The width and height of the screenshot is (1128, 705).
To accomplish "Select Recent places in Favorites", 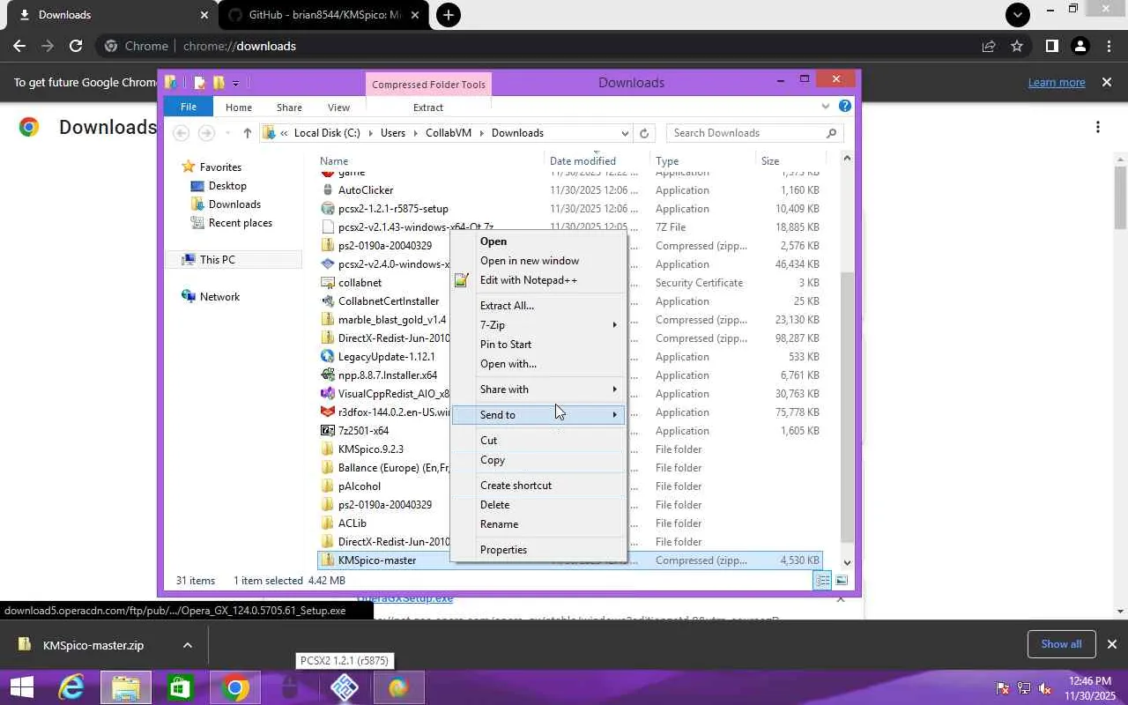I will click(x=240, y=223).
